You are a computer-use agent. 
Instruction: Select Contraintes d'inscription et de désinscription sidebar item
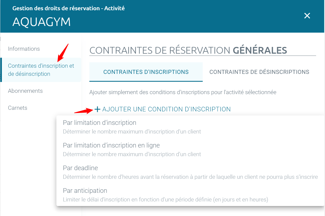(x=41, y=70)
